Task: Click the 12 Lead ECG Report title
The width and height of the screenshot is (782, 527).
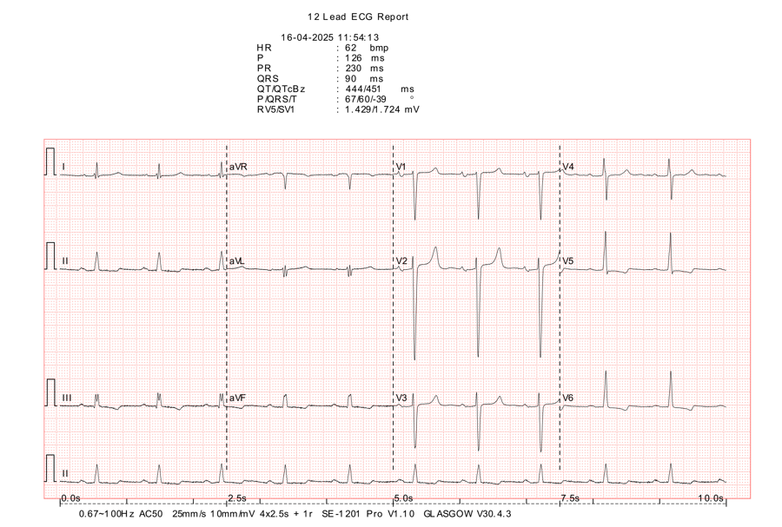Action: (x=358, y=16)
